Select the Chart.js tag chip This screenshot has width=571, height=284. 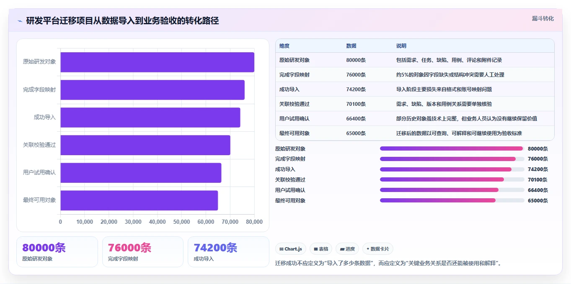coord(291,249)
